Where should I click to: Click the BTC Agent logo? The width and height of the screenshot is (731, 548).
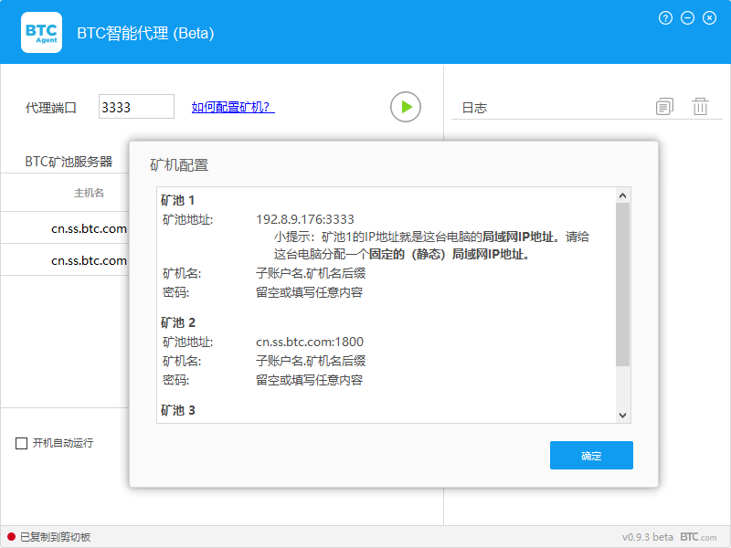point(41,33)
